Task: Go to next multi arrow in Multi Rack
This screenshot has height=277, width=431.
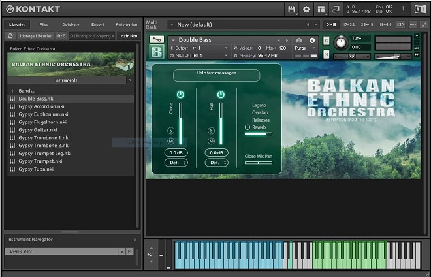Action: pyautogui.click(x=315, y=24)
